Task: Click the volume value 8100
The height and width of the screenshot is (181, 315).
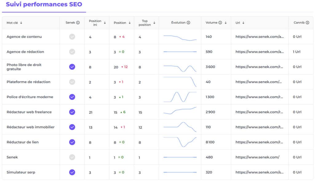Action: [x=210, y=142]
